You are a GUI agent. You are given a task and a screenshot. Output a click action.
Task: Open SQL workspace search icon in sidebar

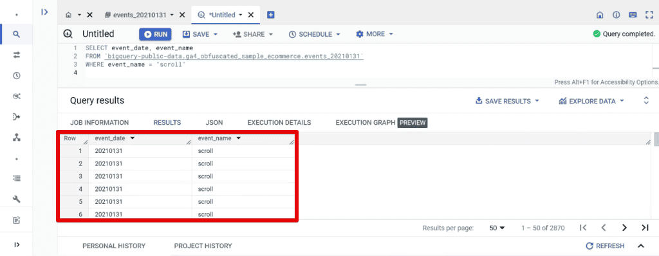click(x=16, y=35)
